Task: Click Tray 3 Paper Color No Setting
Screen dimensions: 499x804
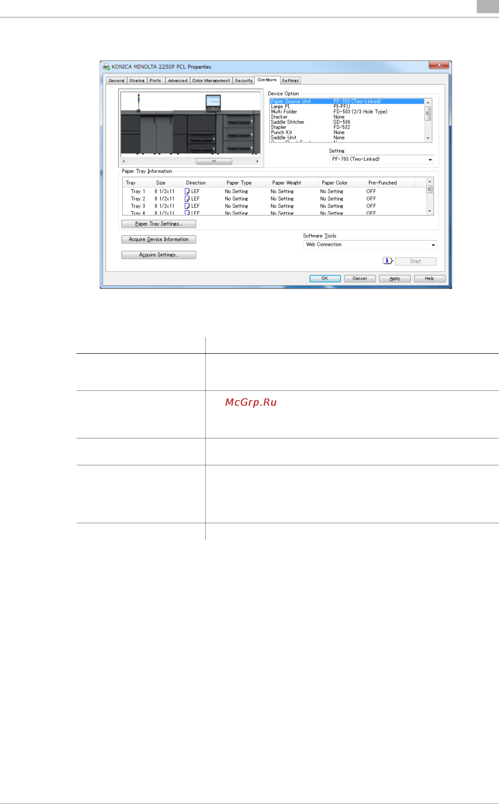Action: 332,206
